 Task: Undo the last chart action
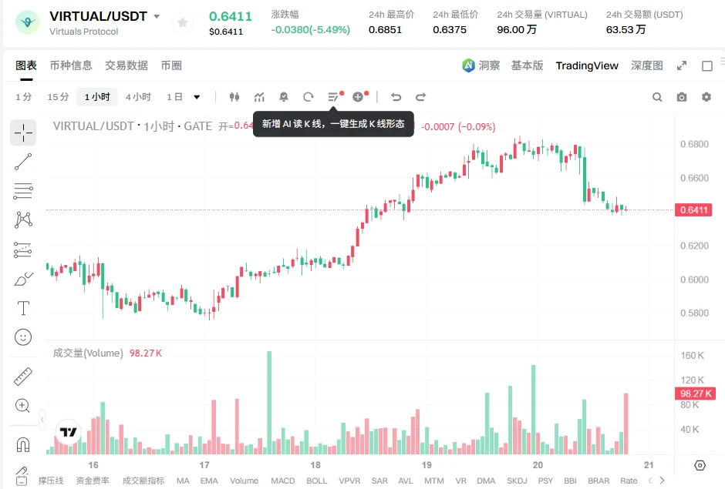pyautogui.click(x=396, y=97)
